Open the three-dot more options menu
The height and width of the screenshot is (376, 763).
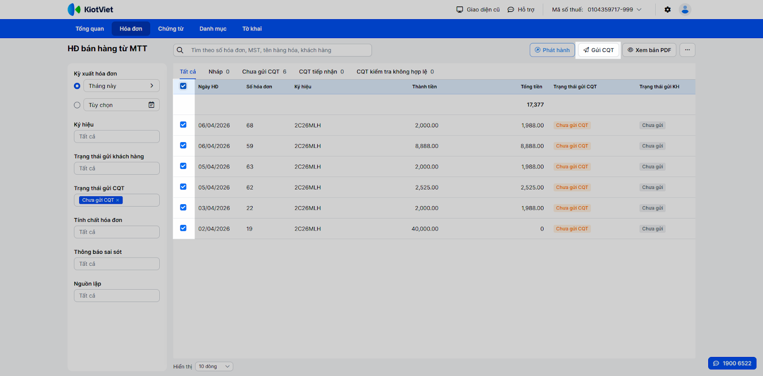(x=687, y=50)
